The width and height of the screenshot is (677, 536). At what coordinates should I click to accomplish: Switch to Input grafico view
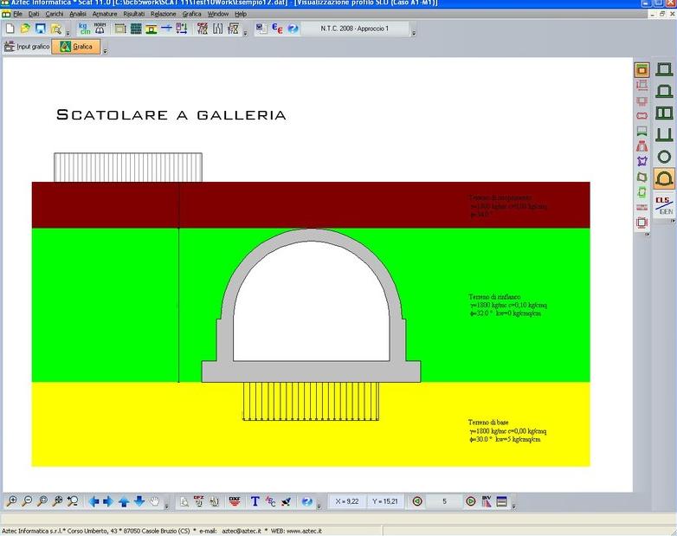click(x=26, y=46)
